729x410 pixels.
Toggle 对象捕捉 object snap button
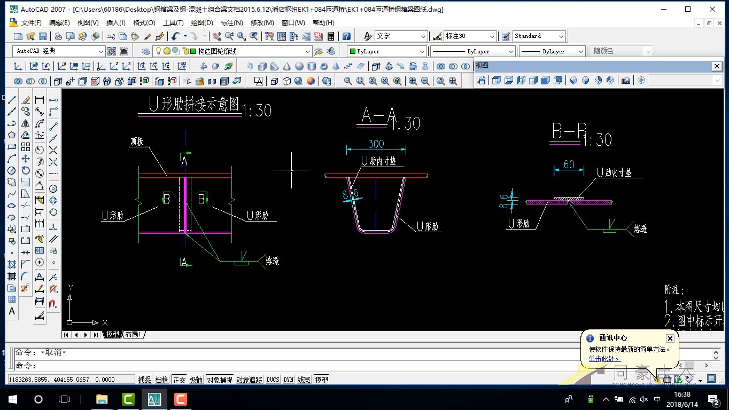(220, 380)
